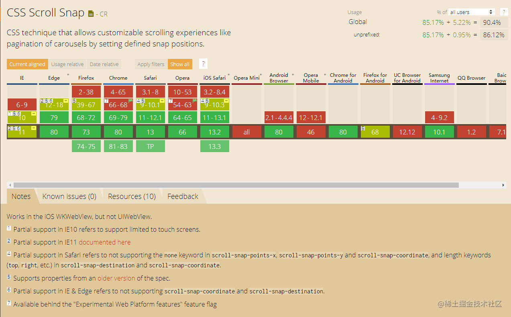Click the 'CSS Scroll Snap' page title
Screen dimensions: 511x317
click(46, 13)
